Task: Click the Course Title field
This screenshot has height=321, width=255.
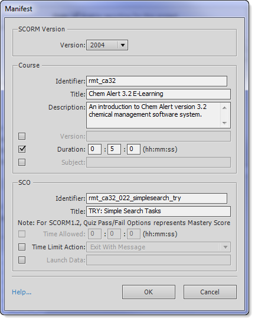Action: [x=158, y=94]
